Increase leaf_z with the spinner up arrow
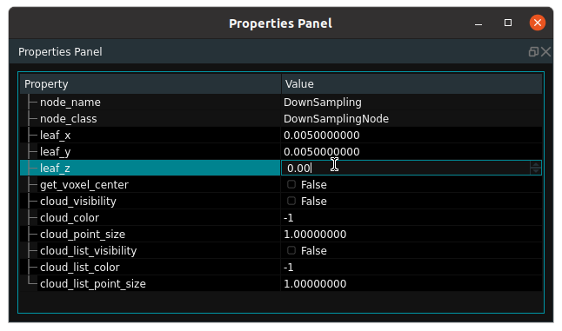Screen dimensions: 562x331 tap(536, 164)
